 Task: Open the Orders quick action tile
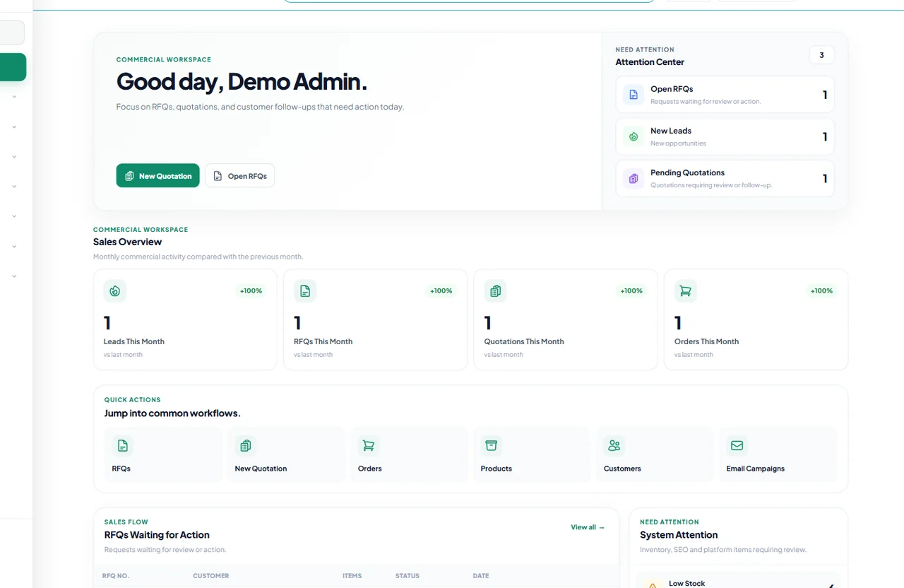(x=409, y=454)
